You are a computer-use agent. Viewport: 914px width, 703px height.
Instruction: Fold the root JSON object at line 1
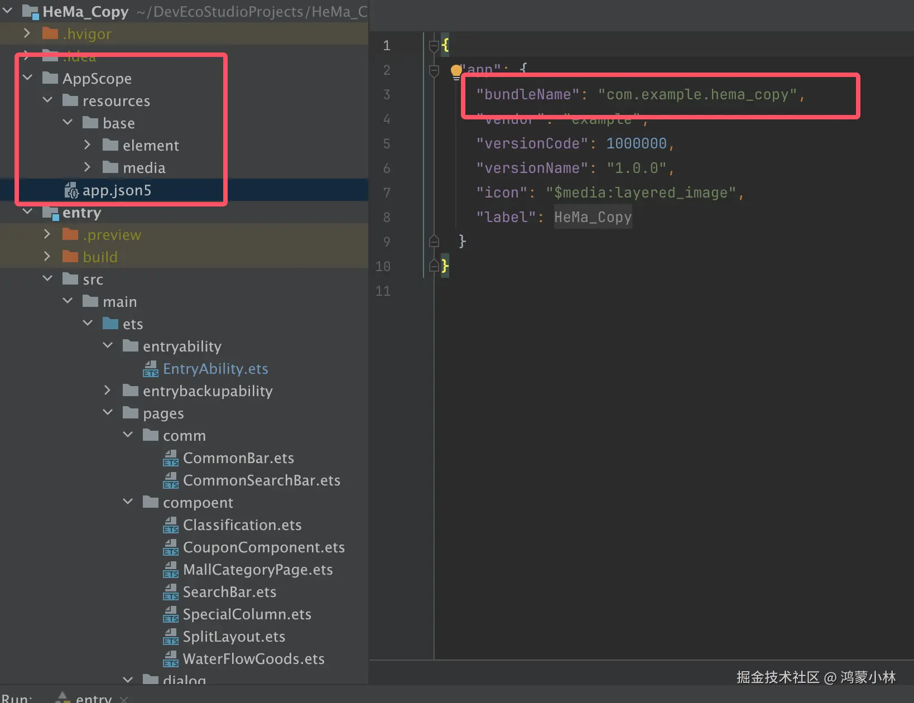pos(434,46)
